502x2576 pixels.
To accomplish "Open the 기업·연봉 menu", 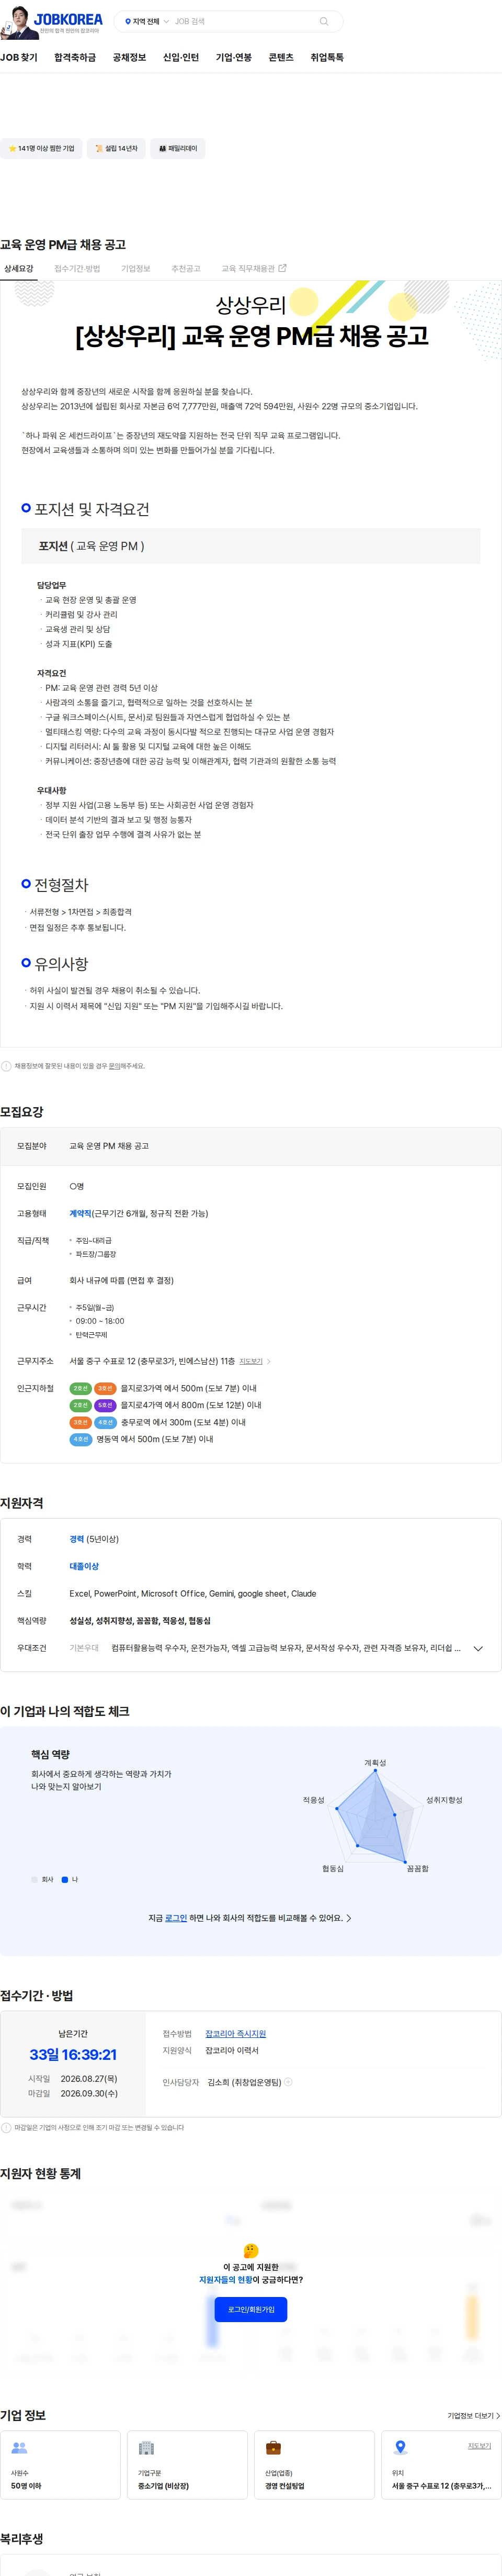I will point(234,58).
